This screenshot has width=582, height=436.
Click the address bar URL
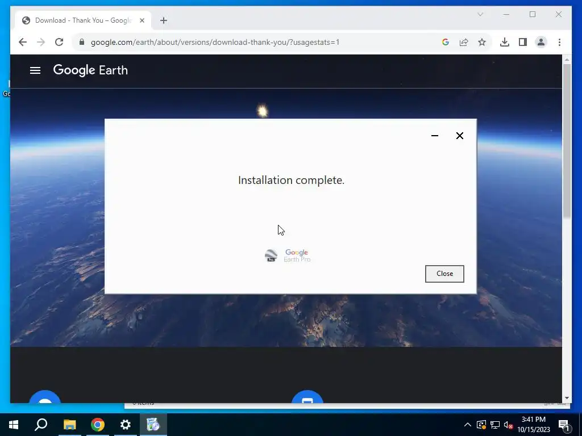(x=215, y=42)
